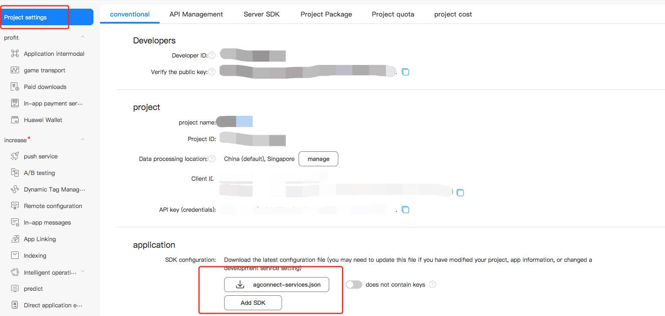Show help for Data processing location
This screenshot has width=665, height=316.
coord(212,158)
